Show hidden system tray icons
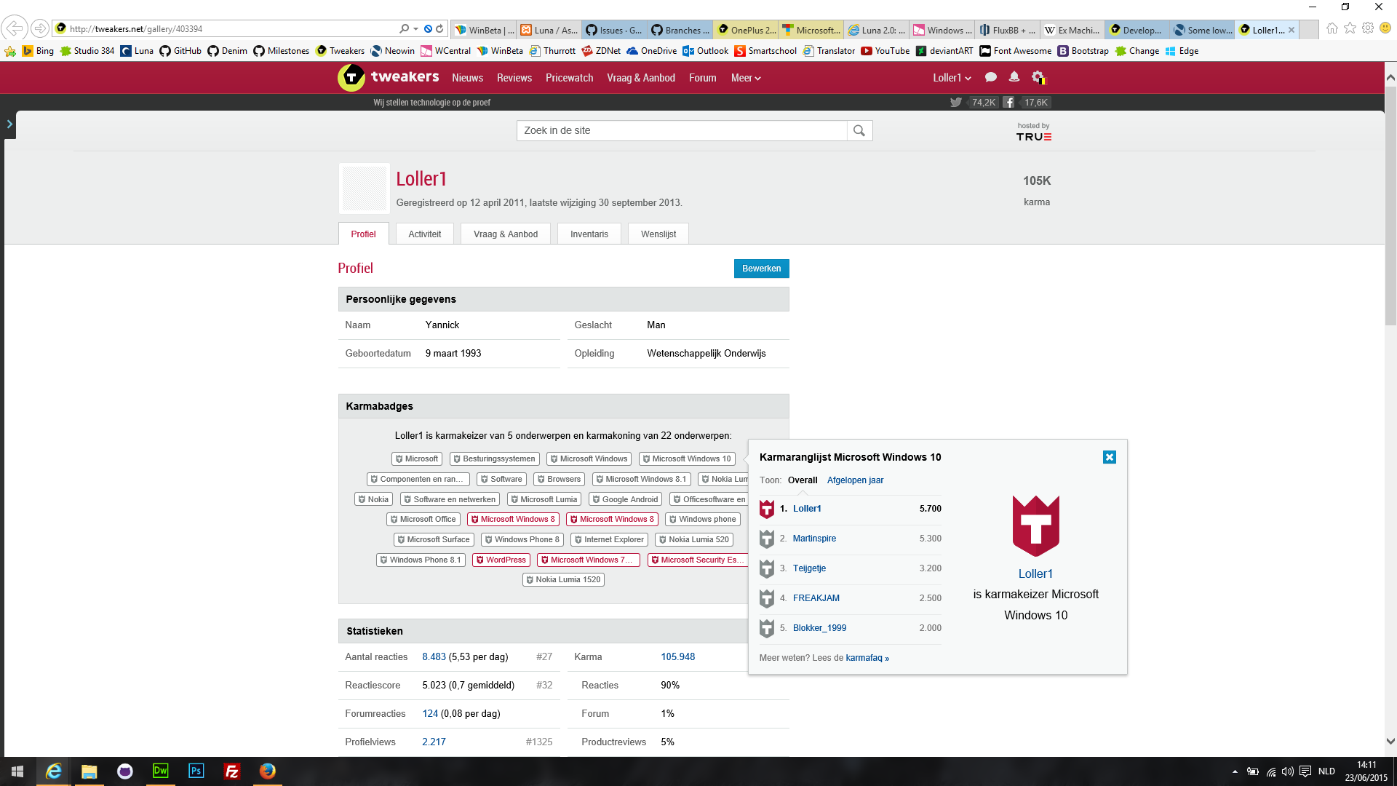 pos(1235,771)
